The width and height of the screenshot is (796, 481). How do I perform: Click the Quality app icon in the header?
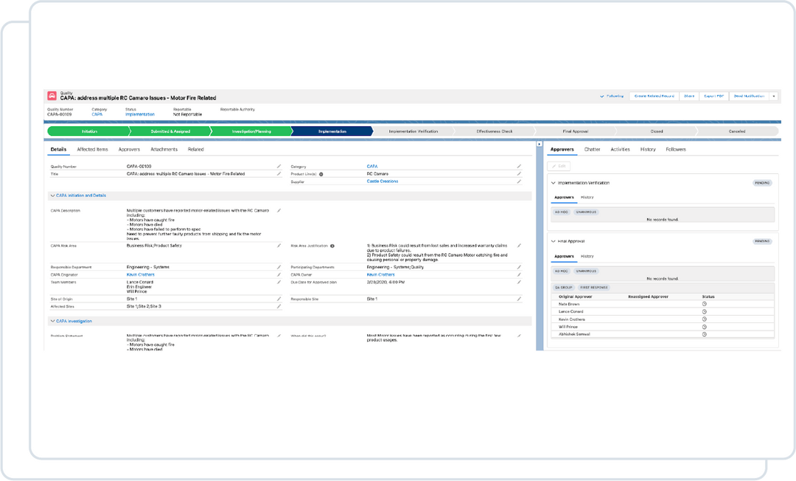point(52,95)
